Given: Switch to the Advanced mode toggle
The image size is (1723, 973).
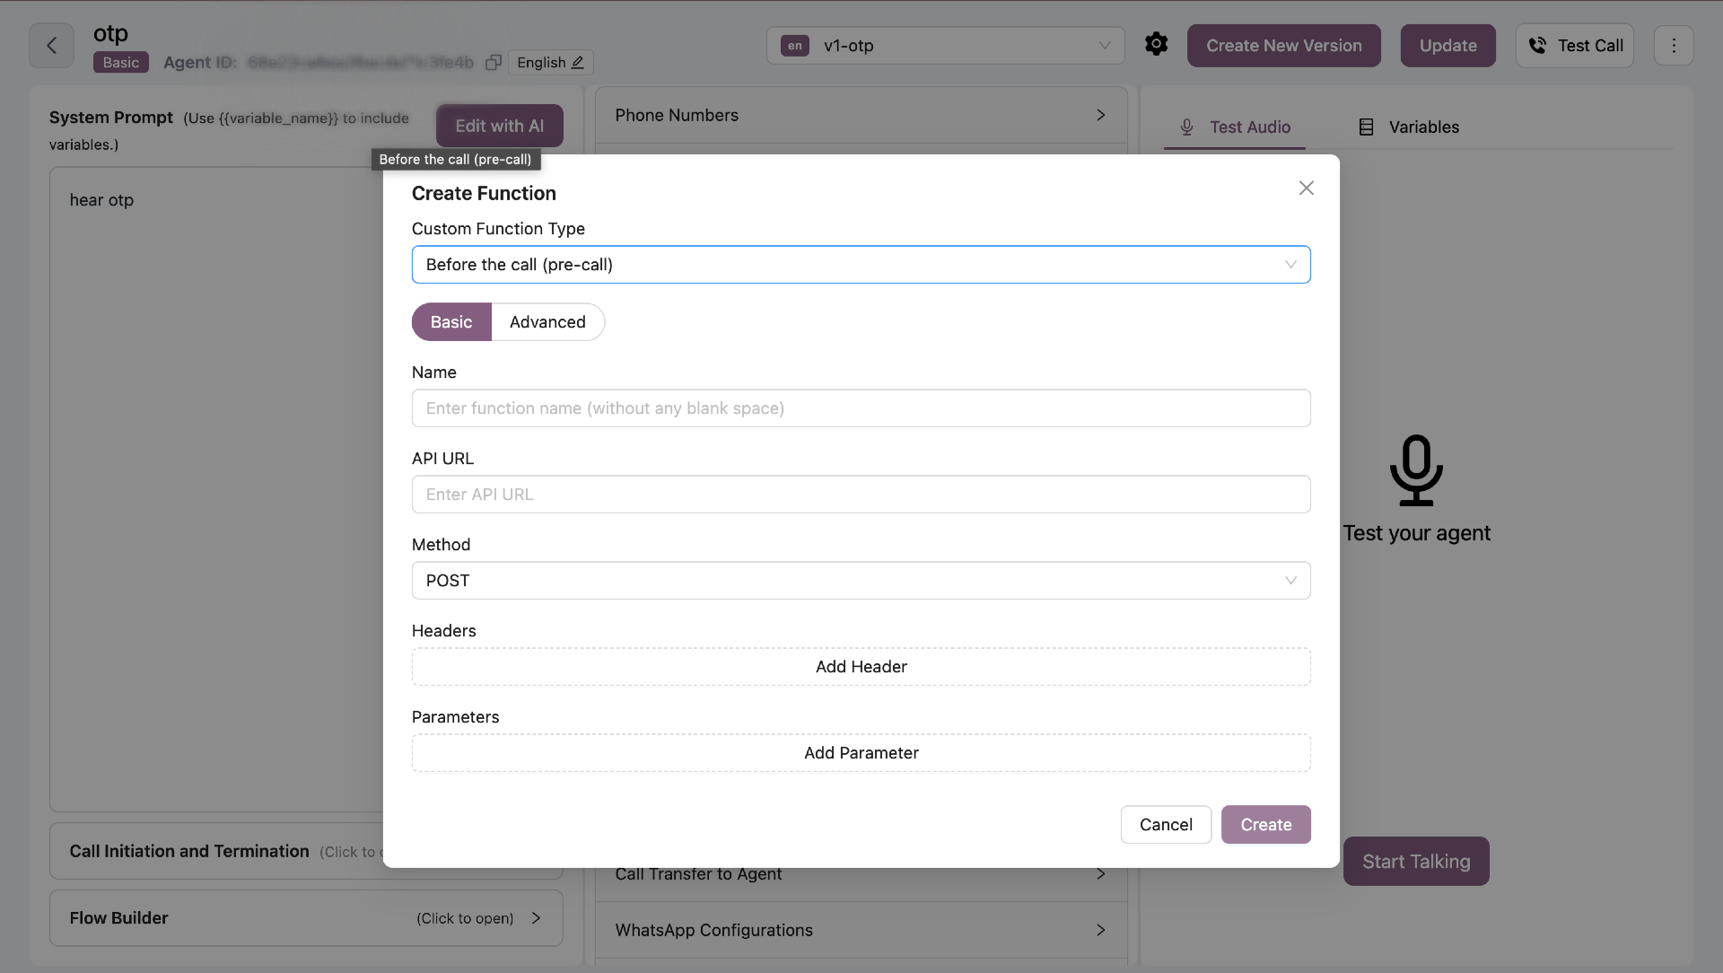Looking at the screenshot, I should click(x=547, y=322).
